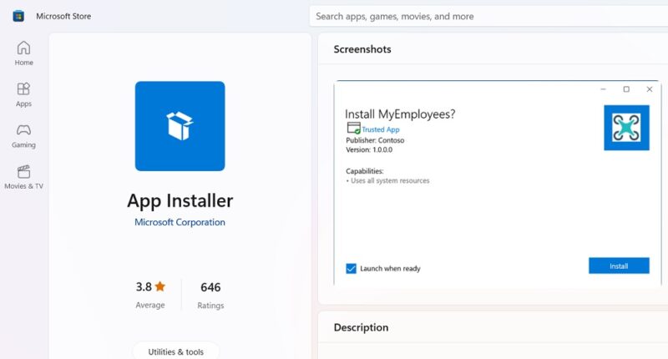Viewport: 668px width, 359px height.
Task: Open the Home sidebar icon
Action: 23,48
